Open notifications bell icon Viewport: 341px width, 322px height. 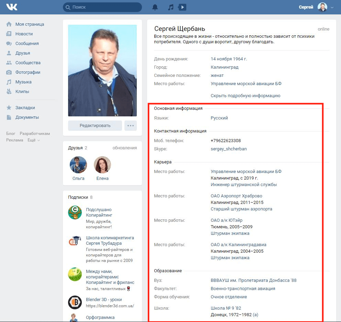[x=155, y=7]
